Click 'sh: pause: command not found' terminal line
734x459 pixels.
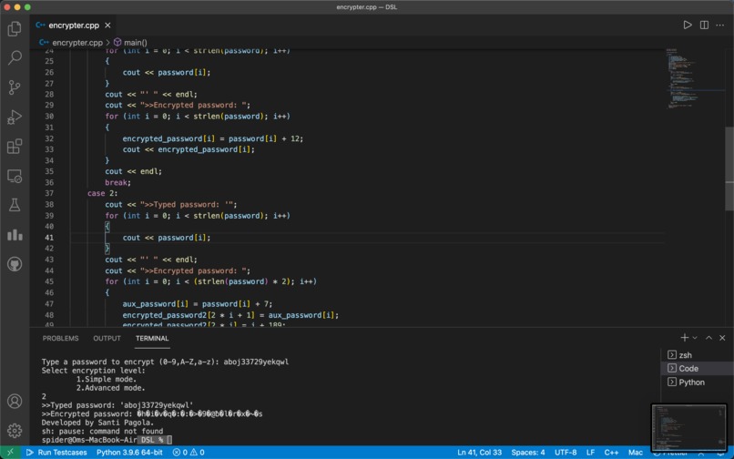102,431
